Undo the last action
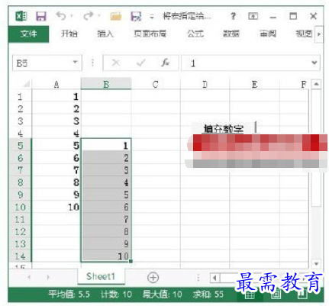Image resolution: width=329 pixels, height=306 pixels. tap(61, 16)
